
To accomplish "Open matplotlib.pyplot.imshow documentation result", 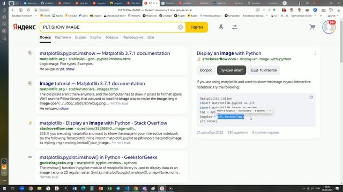I will 105,53.
